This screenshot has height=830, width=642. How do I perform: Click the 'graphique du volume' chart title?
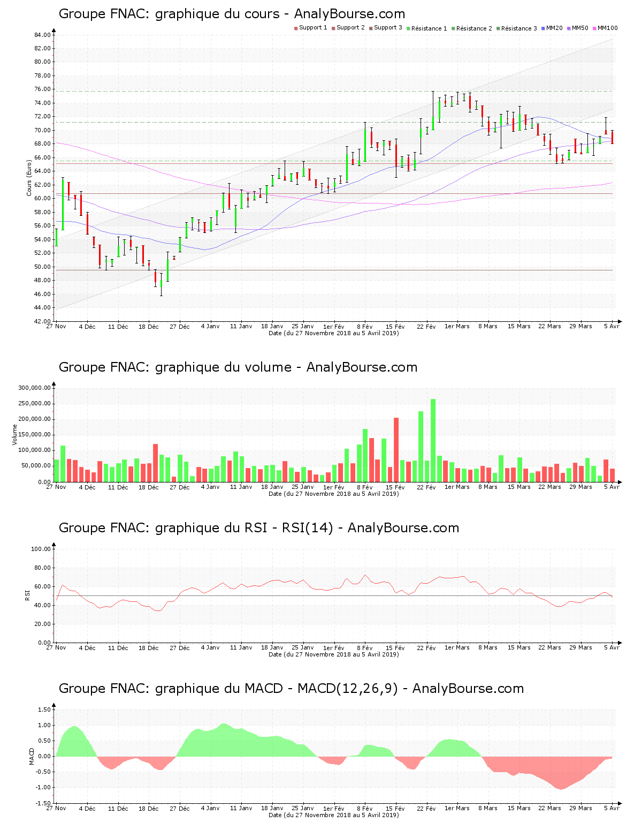[238, 367]
